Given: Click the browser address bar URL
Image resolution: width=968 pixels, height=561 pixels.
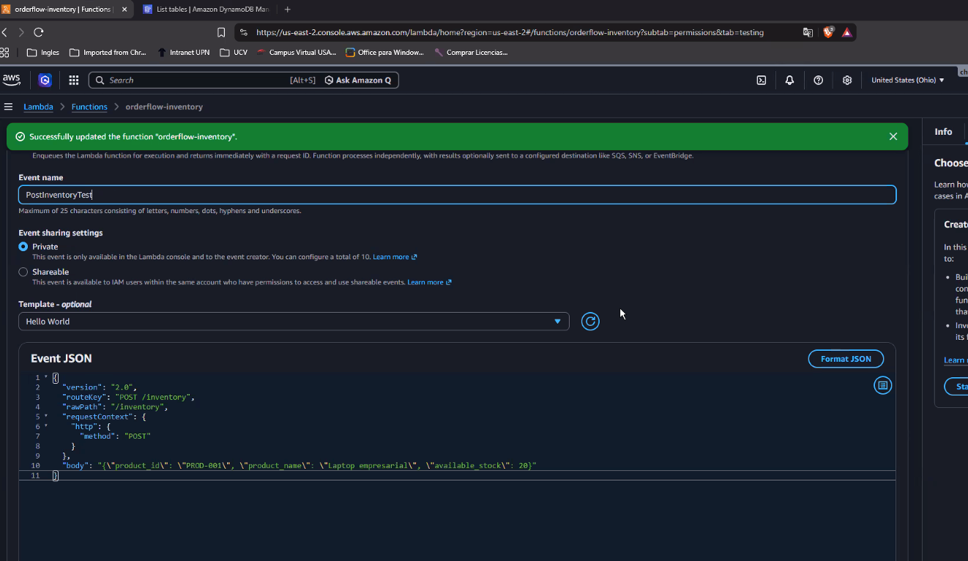Looking at the screenshot, I should pyautogui.click(x=510, y=32).
